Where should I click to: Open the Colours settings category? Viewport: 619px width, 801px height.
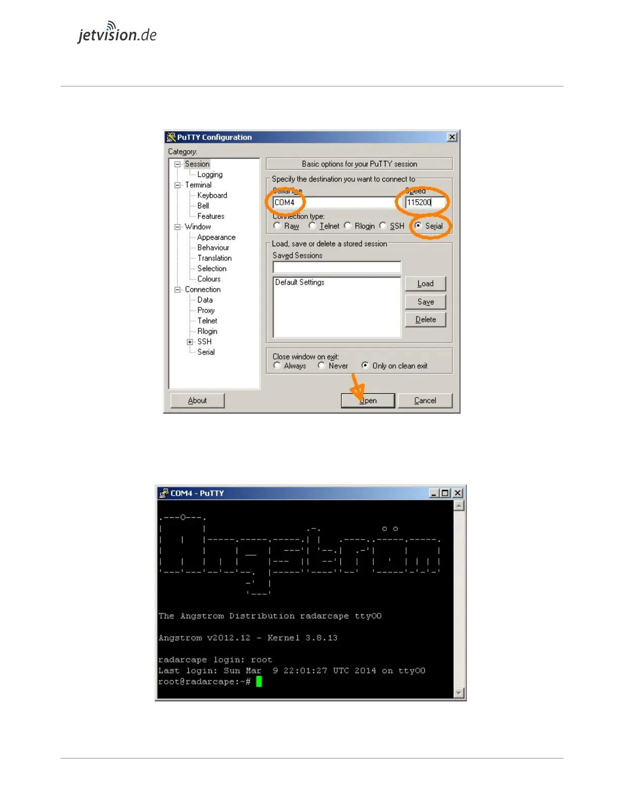209,279
